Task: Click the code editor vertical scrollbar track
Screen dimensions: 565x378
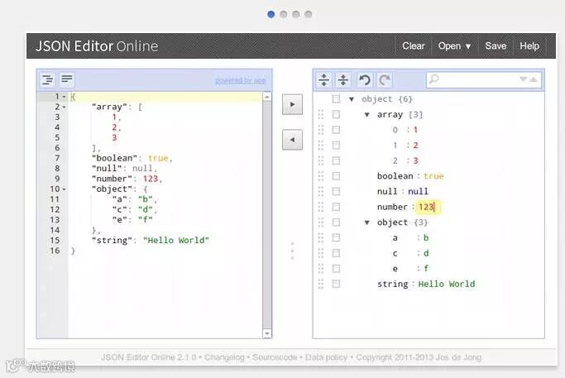Action: click(x=267, y=215)
